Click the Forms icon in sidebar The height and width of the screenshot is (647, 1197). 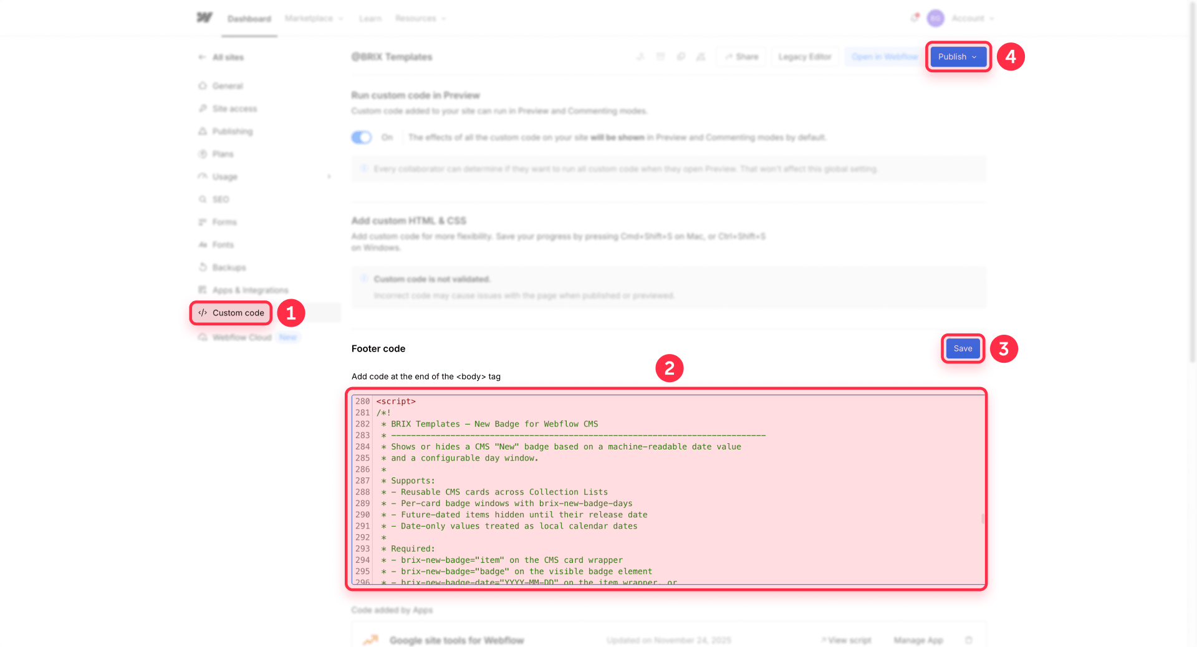[x=203, y=222]
